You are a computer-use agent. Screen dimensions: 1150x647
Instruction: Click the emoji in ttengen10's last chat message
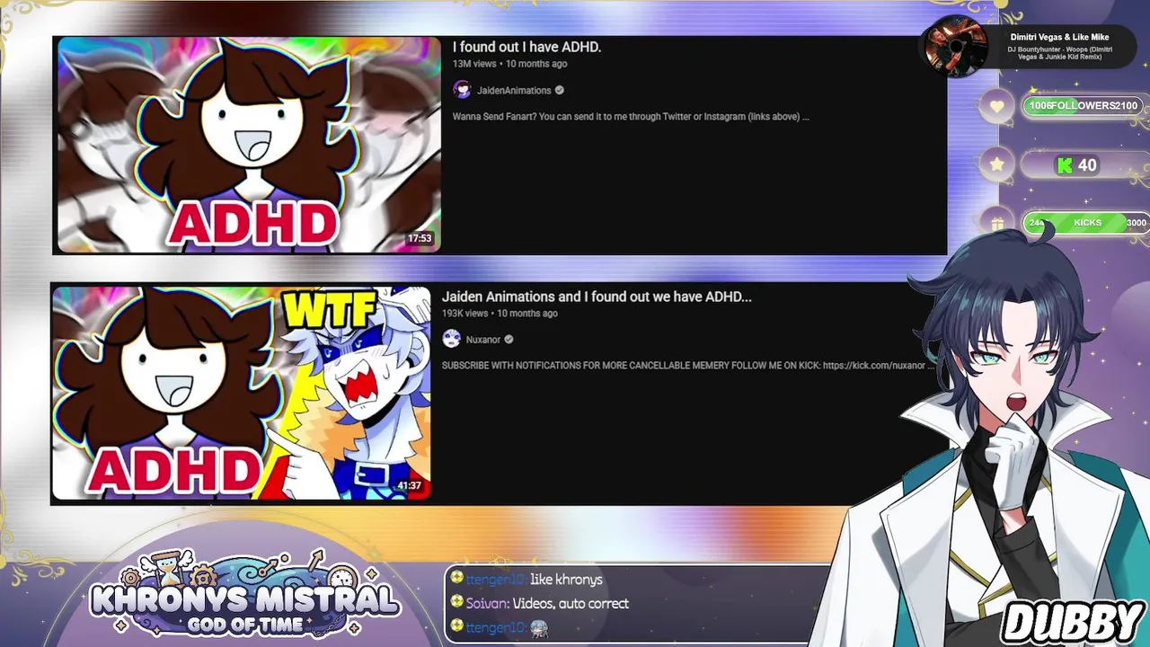538,628
